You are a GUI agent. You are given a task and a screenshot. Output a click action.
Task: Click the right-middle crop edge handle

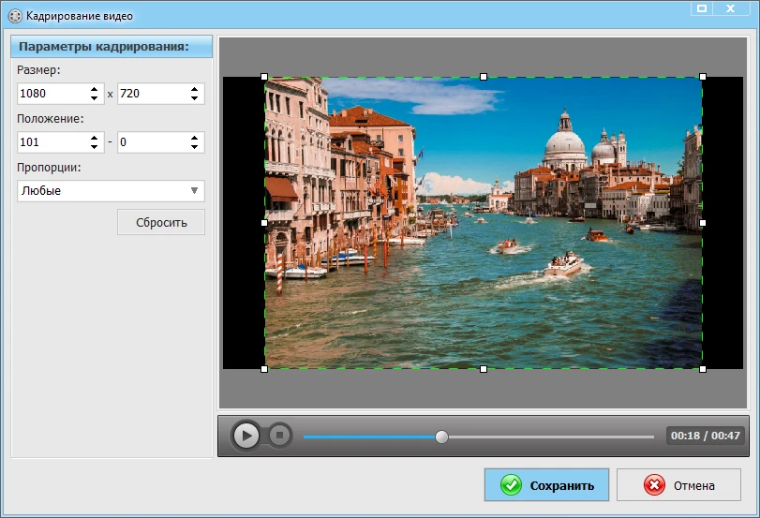point(703,223)
